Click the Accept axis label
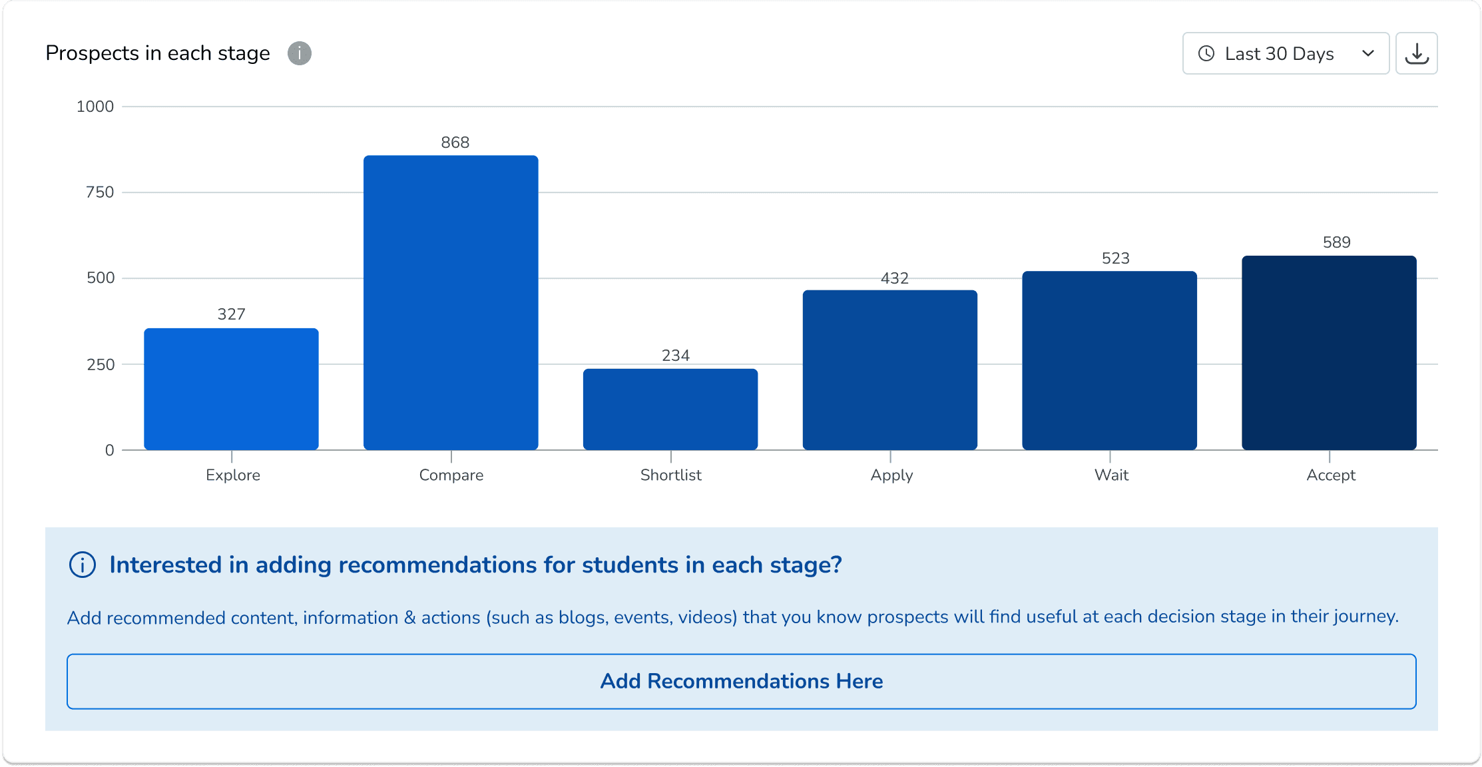This screenshot has height=767, width=1482. pyautogui.click(x=1331, y=475)
